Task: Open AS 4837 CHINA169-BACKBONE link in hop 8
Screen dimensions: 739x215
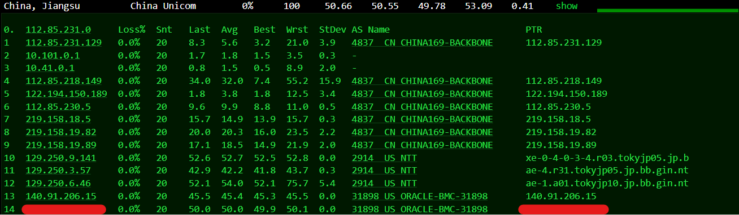Action: 422,132
